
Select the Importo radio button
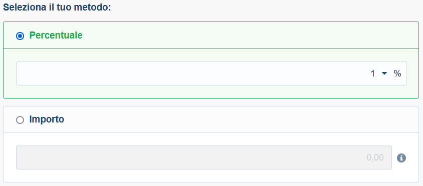[20, 120]
